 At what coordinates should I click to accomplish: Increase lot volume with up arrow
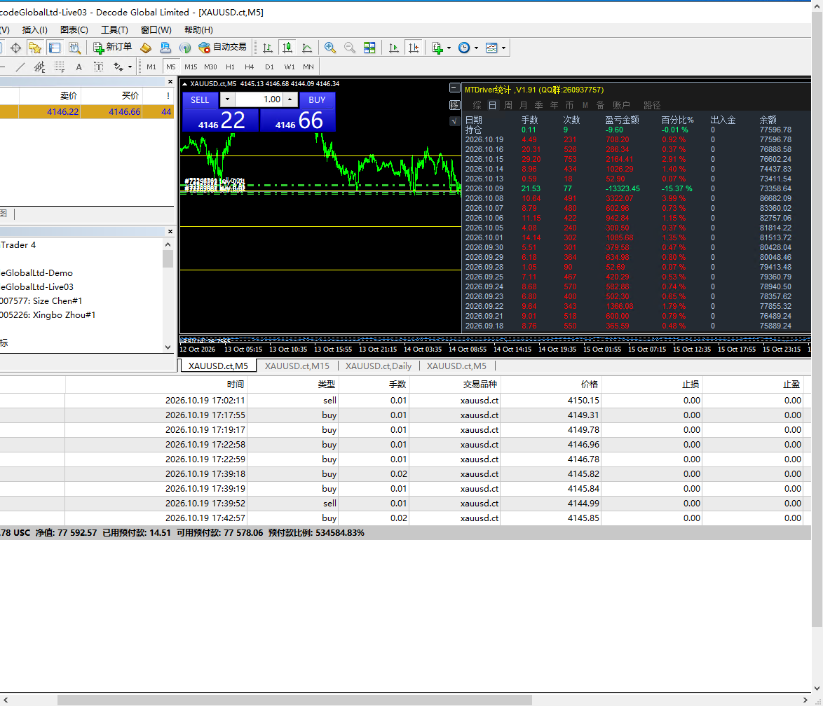pos(290,99)
